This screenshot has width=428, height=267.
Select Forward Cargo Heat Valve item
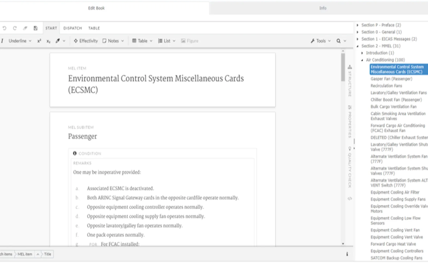[393, 244]
